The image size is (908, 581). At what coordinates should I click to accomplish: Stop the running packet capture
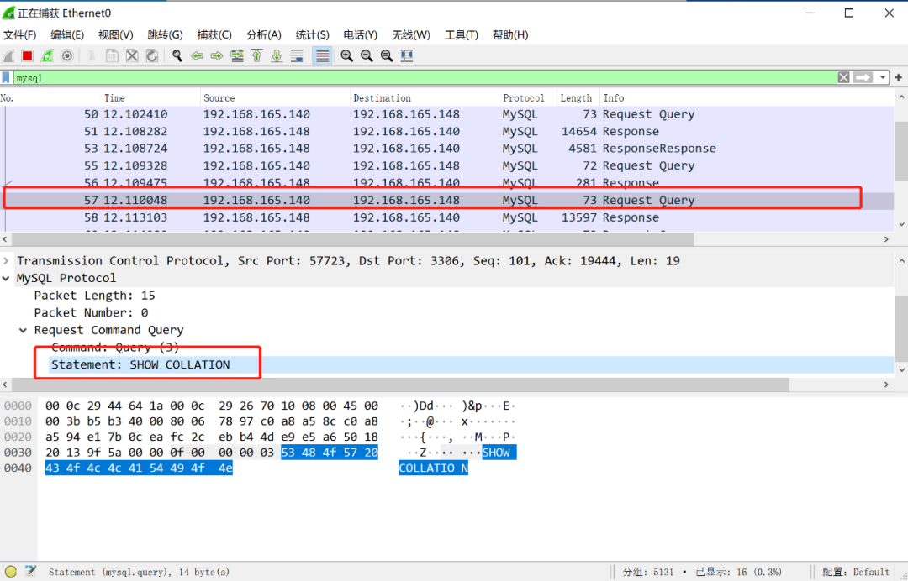27,55
